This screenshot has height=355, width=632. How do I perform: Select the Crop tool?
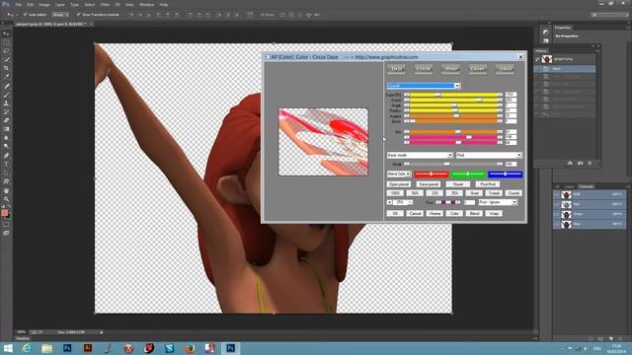click(x=6, y=68)
